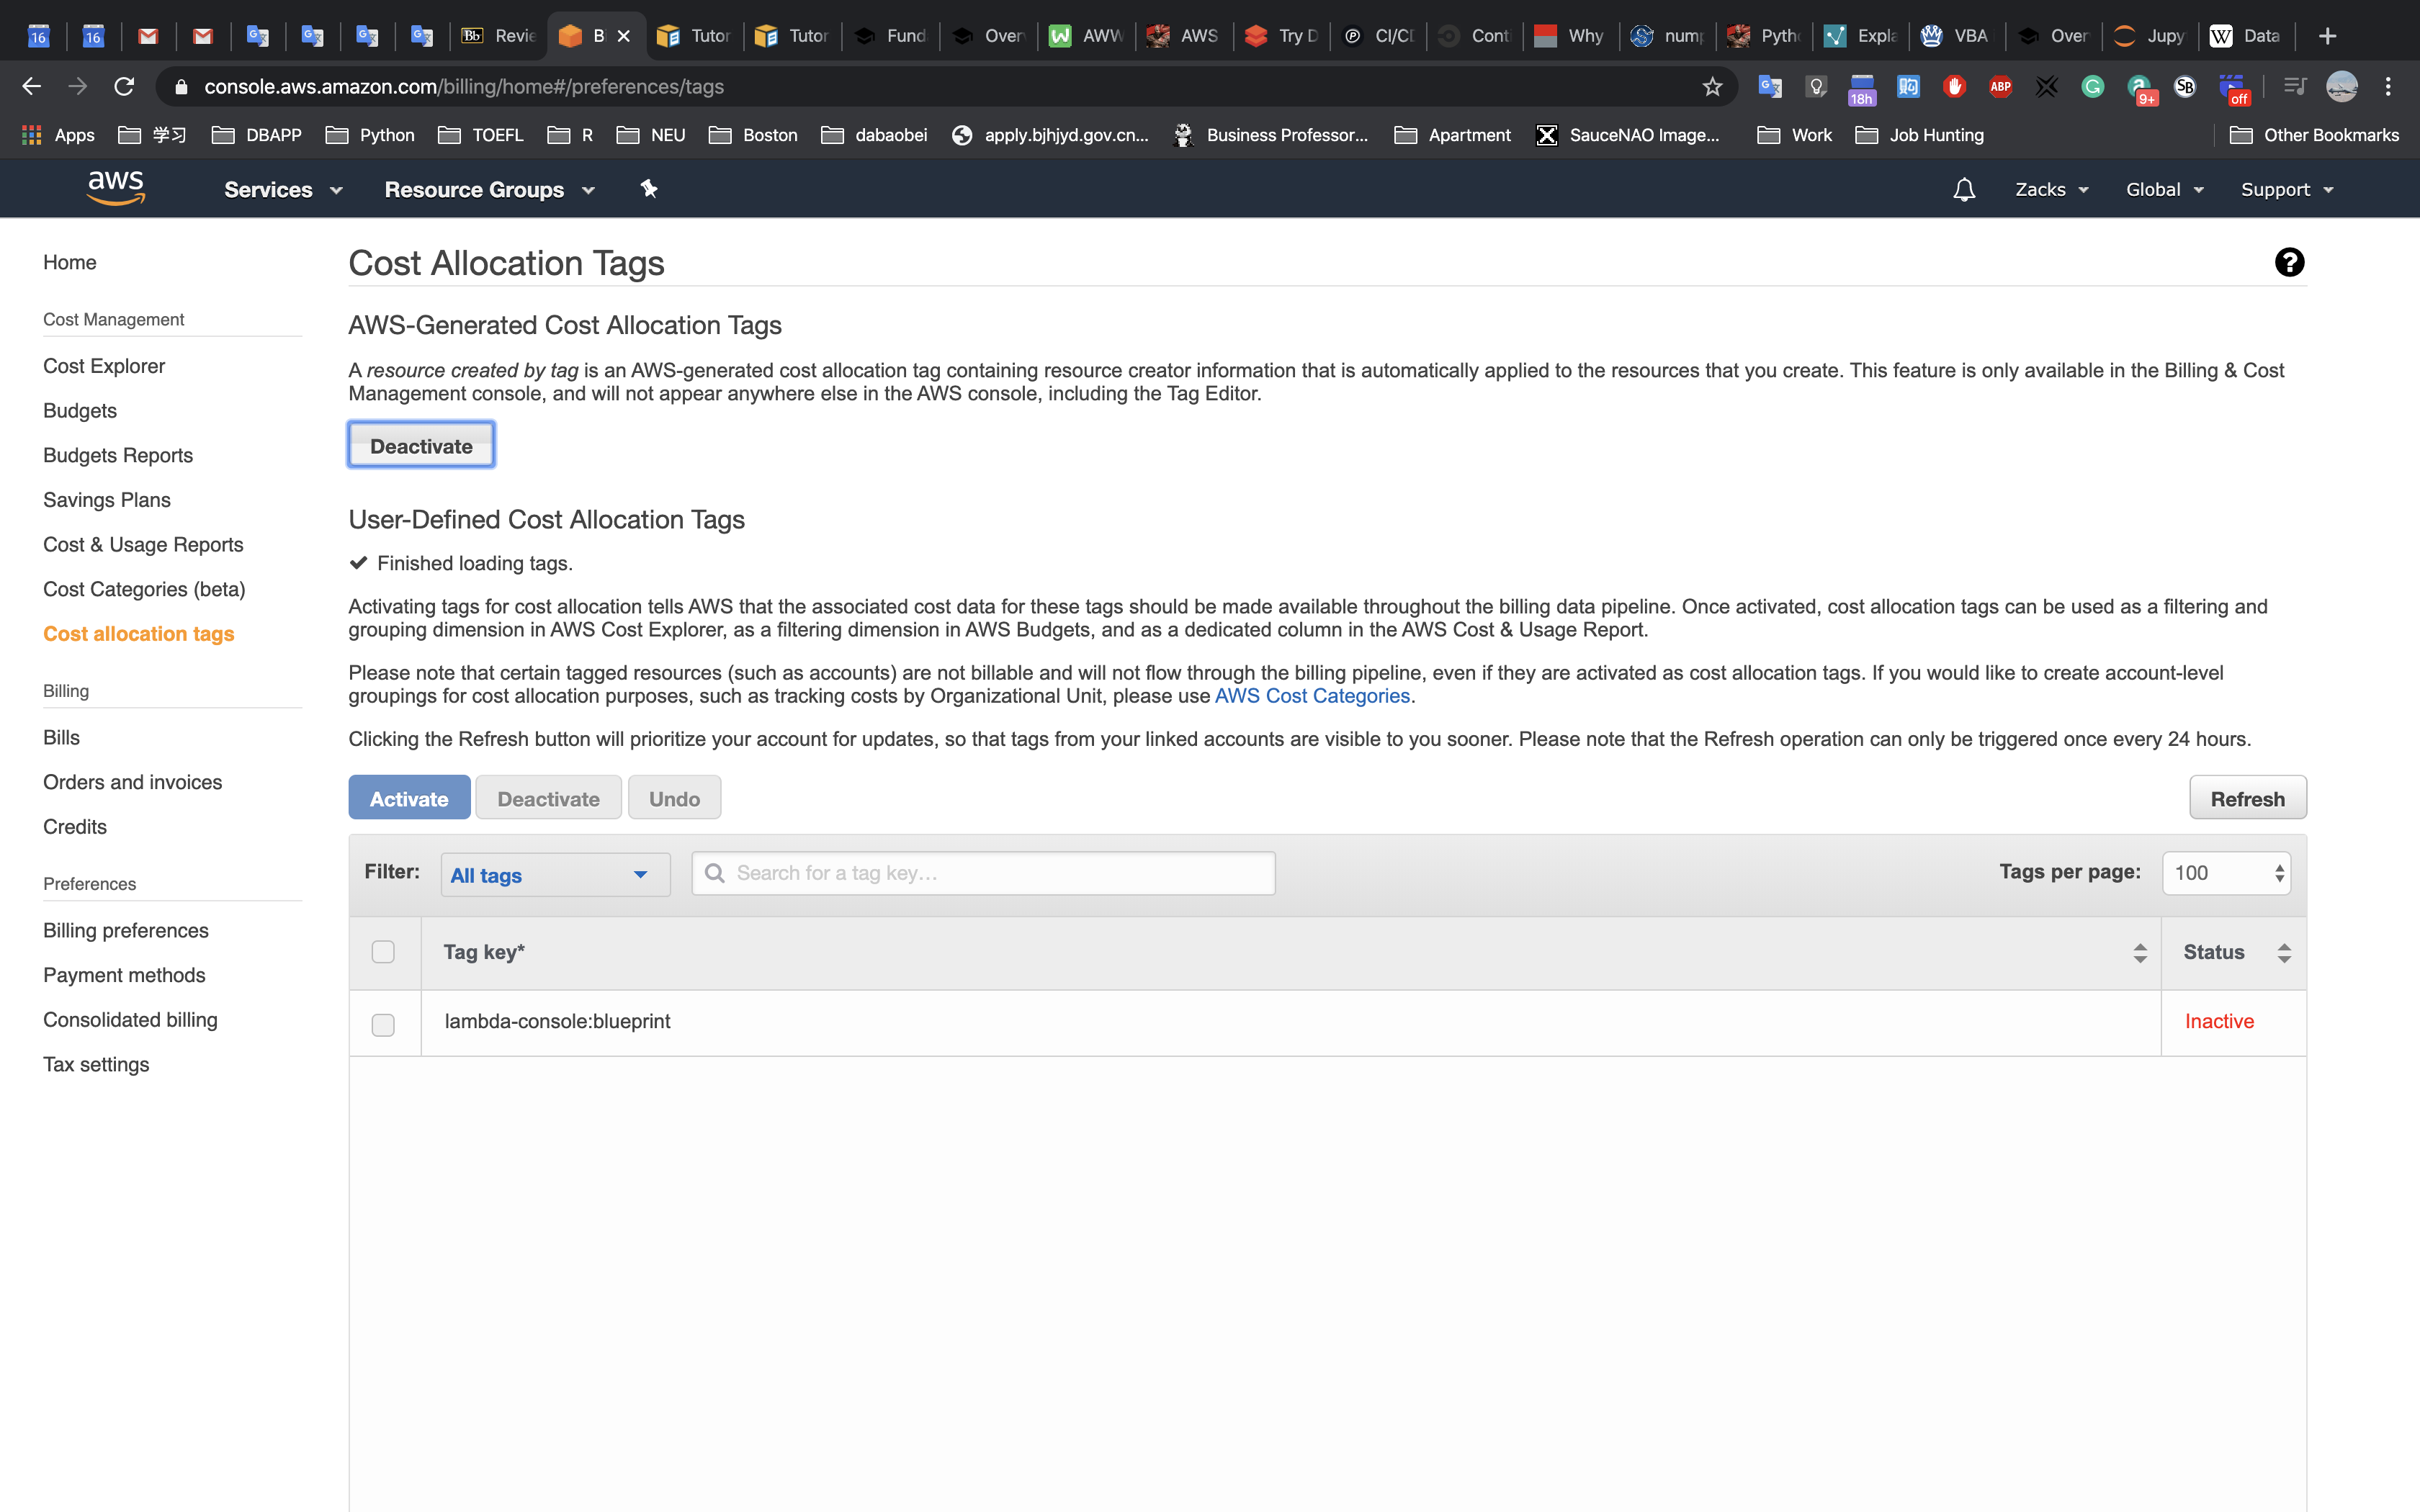Expand the Services menu
Viewport: 2420px width, 1512px height.
(x=283, y=190)
